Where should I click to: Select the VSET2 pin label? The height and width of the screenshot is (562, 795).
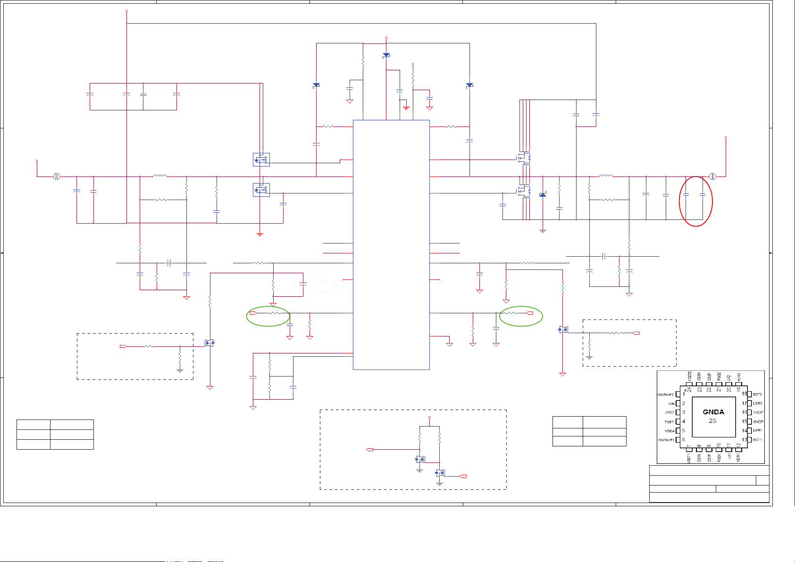(689, 377)
